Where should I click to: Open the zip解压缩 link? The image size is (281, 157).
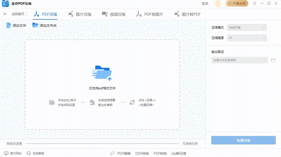[x=179, y=153]
